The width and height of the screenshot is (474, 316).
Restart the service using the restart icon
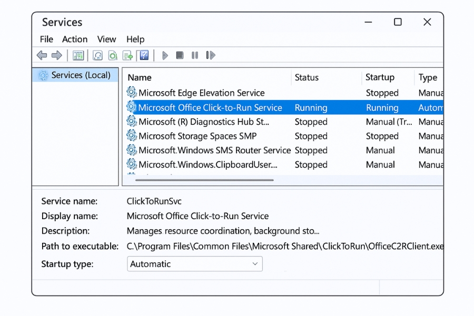(x=211, y=55)
